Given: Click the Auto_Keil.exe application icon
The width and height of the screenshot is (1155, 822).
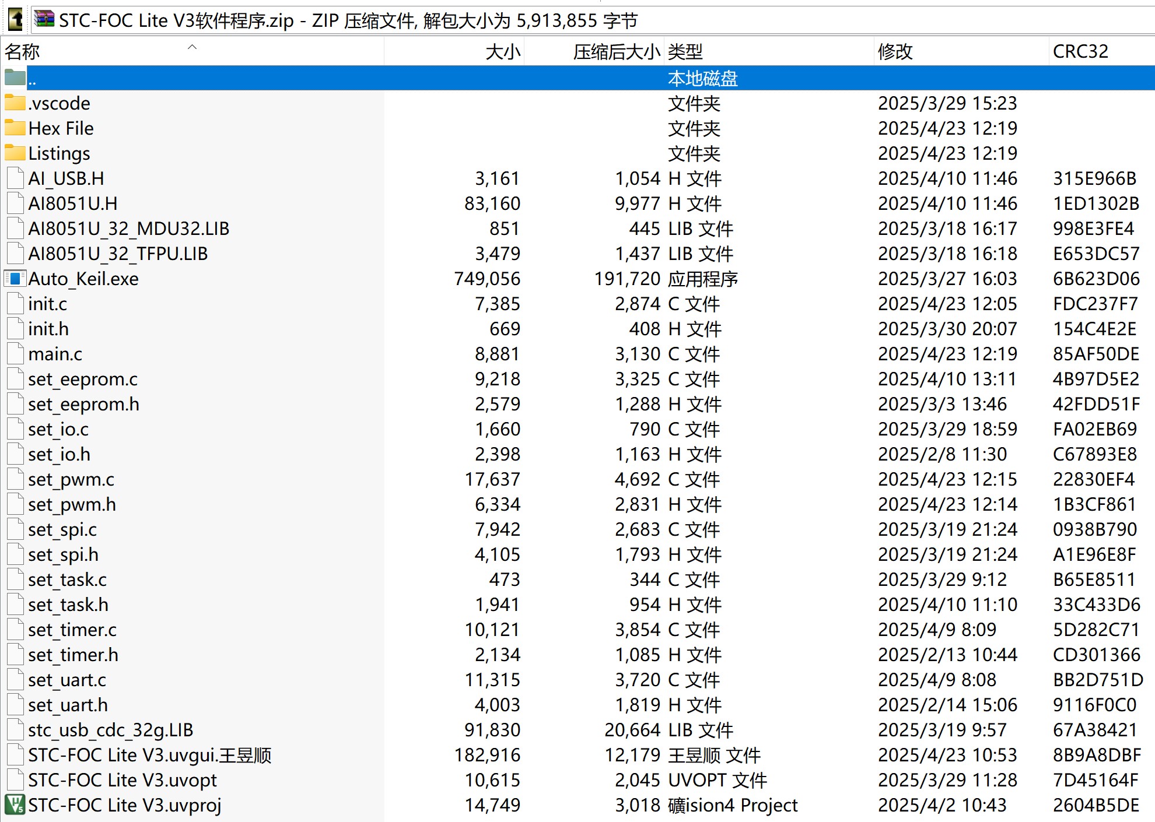Looking at the screenshot, I should 15,279.
